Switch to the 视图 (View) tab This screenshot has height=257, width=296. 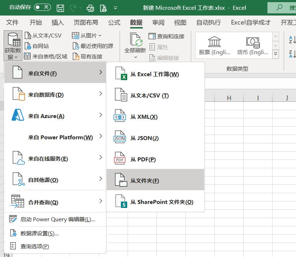tap(180, 22)
